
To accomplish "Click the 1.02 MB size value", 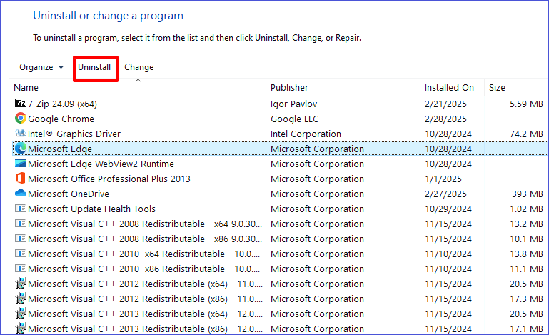I will pyautogui.click(x=526, y=209).
